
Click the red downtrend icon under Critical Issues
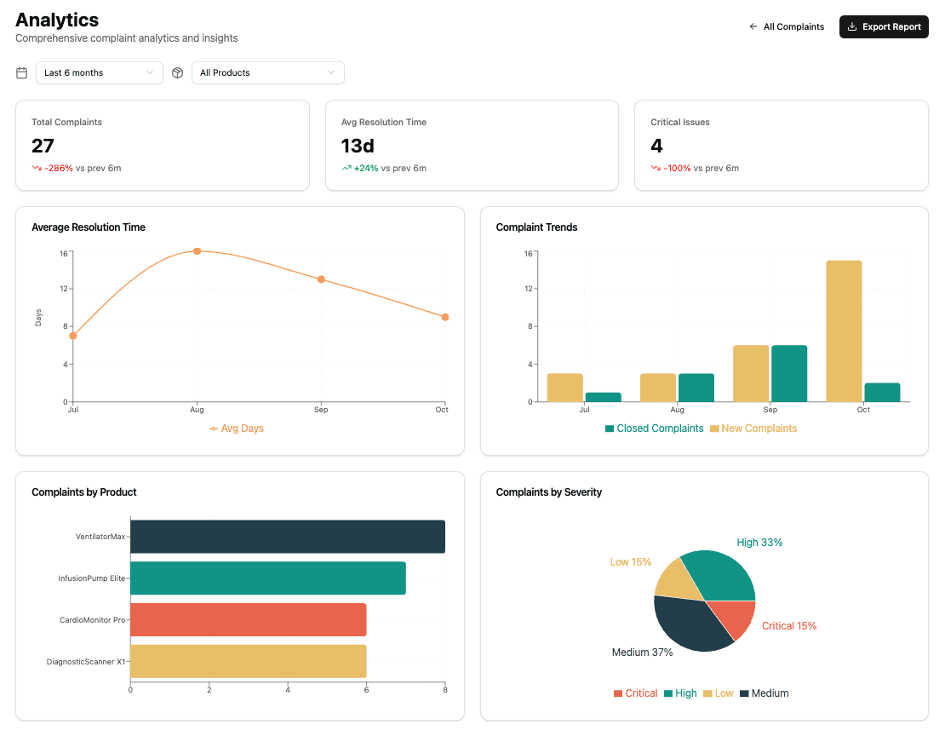(656, 169)
